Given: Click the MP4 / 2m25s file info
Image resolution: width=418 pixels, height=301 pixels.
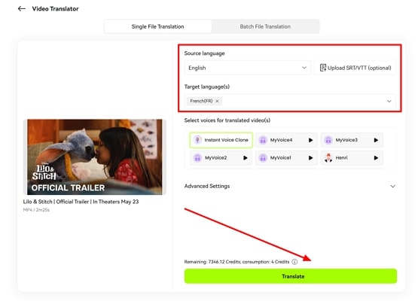Looking at the screenshot, I should [36, 210].
